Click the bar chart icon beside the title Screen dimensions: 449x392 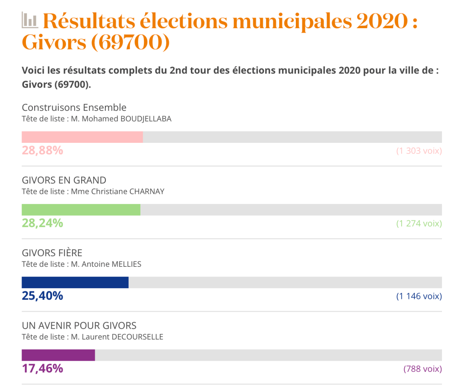point(30,19)
